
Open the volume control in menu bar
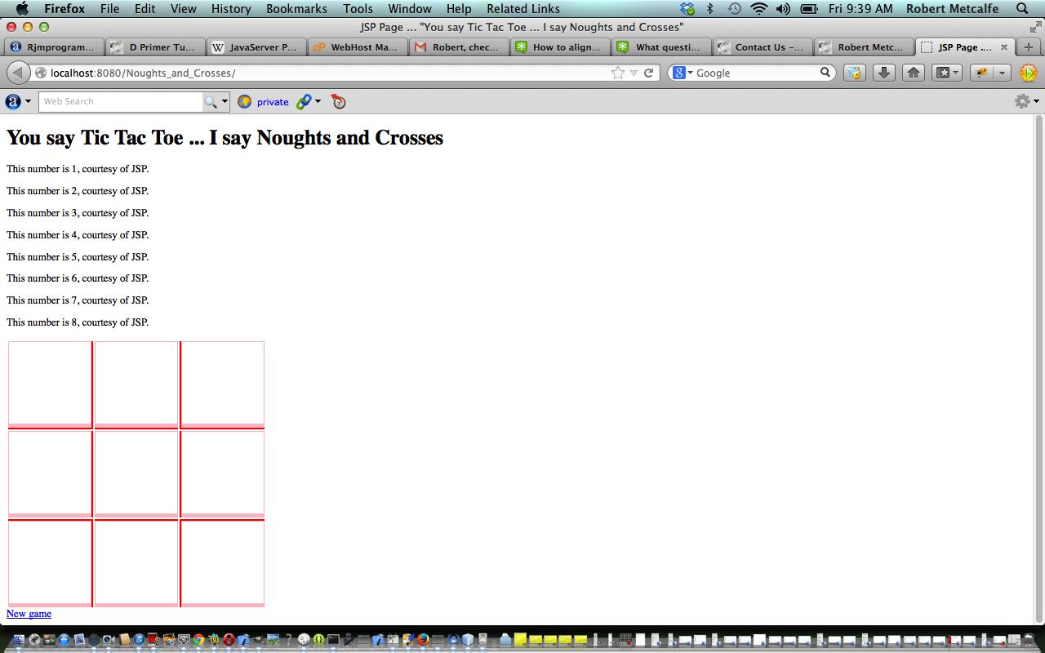(783, 9)
